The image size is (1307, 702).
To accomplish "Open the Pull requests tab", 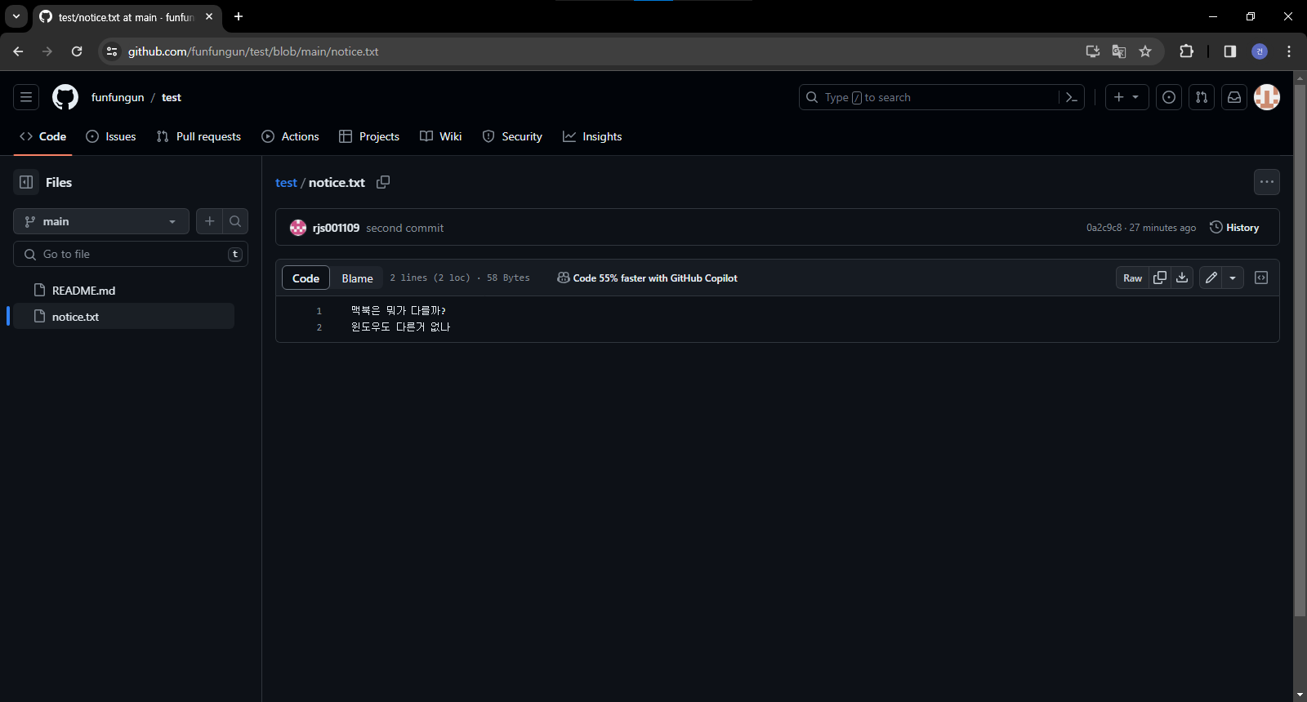I will (199, 136).
